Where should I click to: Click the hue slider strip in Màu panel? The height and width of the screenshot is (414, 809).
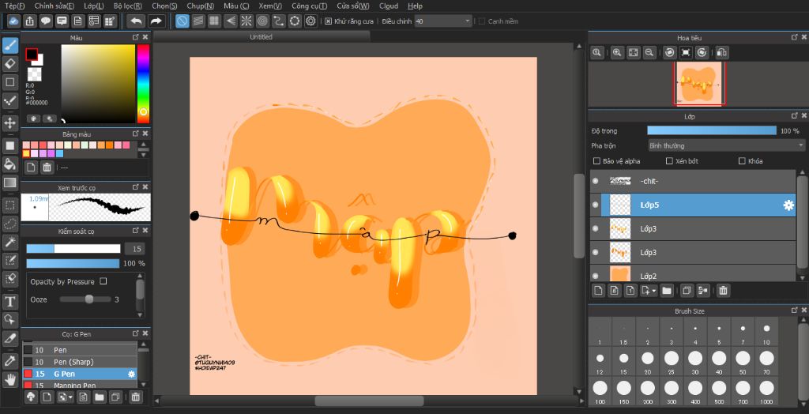click(143, 84)
